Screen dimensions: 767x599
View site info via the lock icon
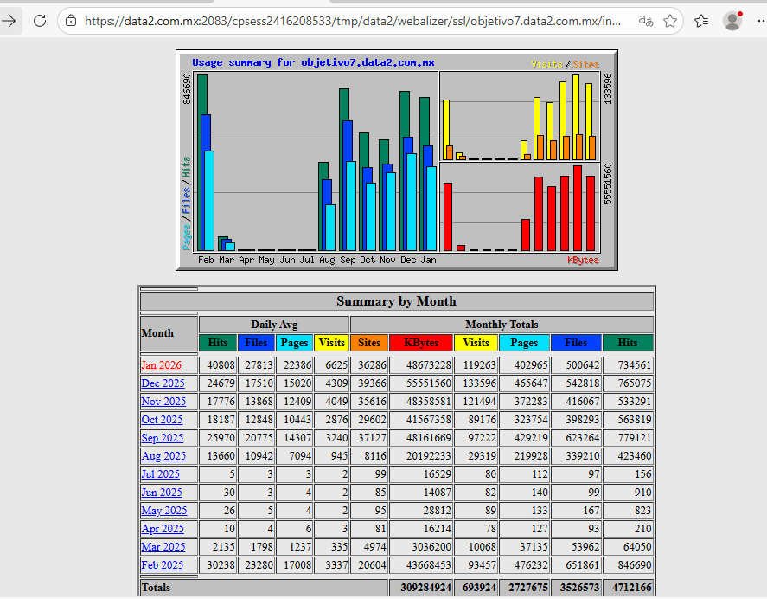point(71,21)
